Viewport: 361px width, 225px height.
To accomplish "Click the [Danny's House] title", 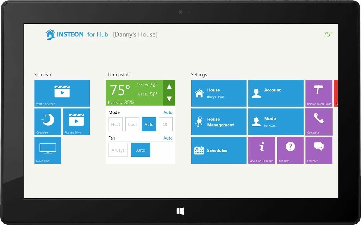I will [x=135, y=34].
